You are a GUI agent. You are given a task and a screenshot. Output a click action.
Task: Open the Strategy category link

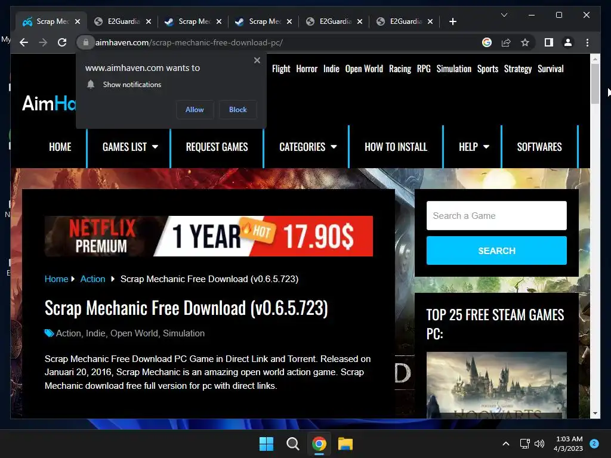click(517, 69)
